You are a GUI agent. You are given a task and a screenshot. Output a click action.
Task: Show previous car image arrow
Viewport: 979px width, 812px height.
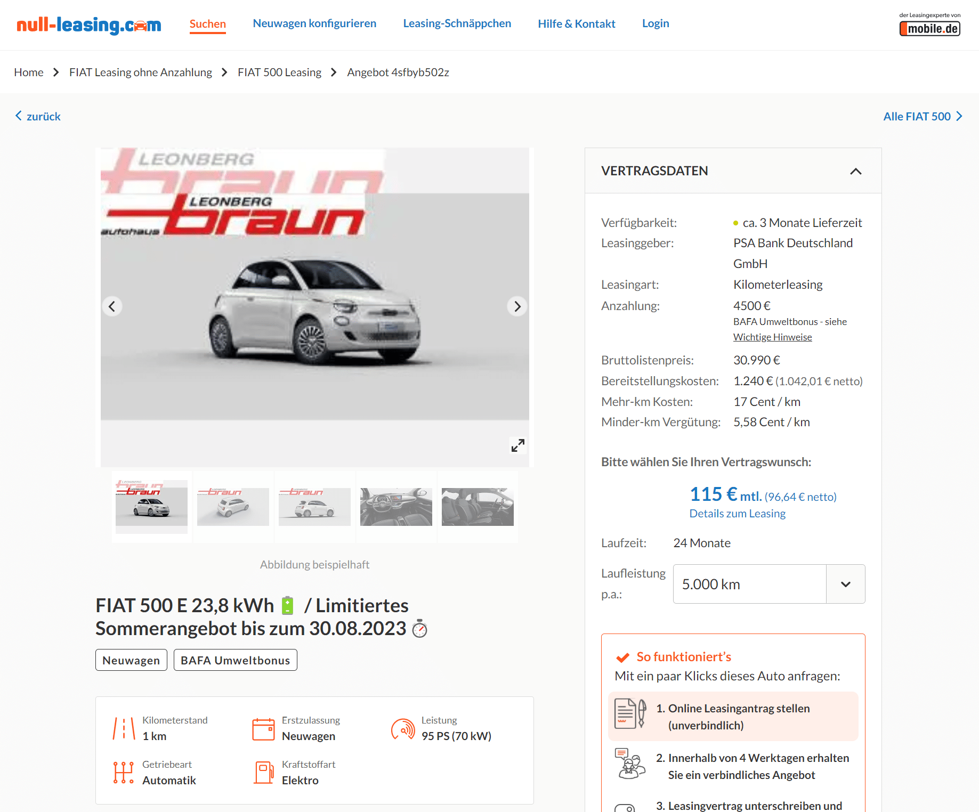(112, 306)
